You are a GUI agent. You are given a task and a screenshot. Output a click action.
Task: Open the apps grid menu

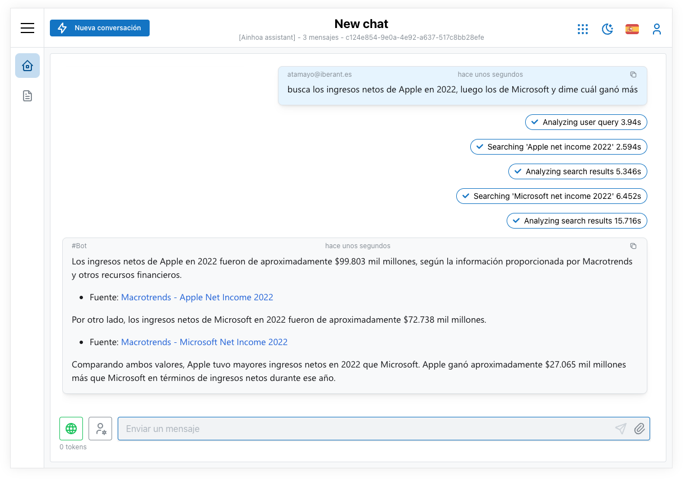583,29
